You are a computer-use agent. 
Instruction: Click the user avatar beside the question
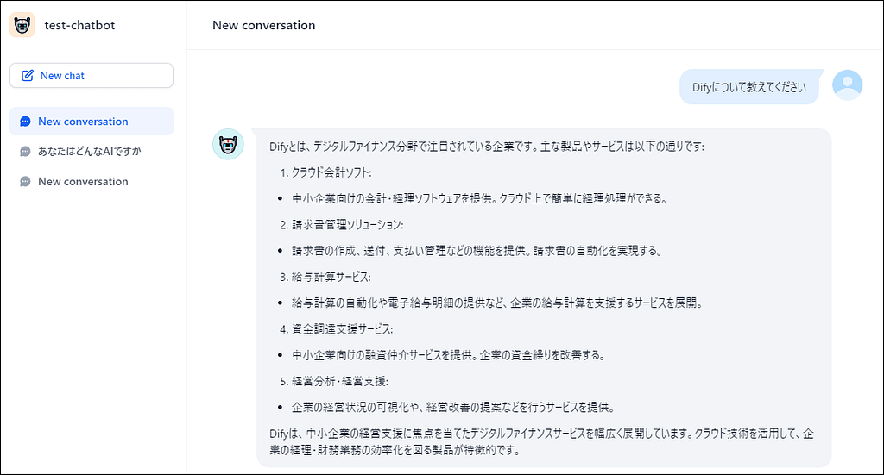(x=847, y=84)
